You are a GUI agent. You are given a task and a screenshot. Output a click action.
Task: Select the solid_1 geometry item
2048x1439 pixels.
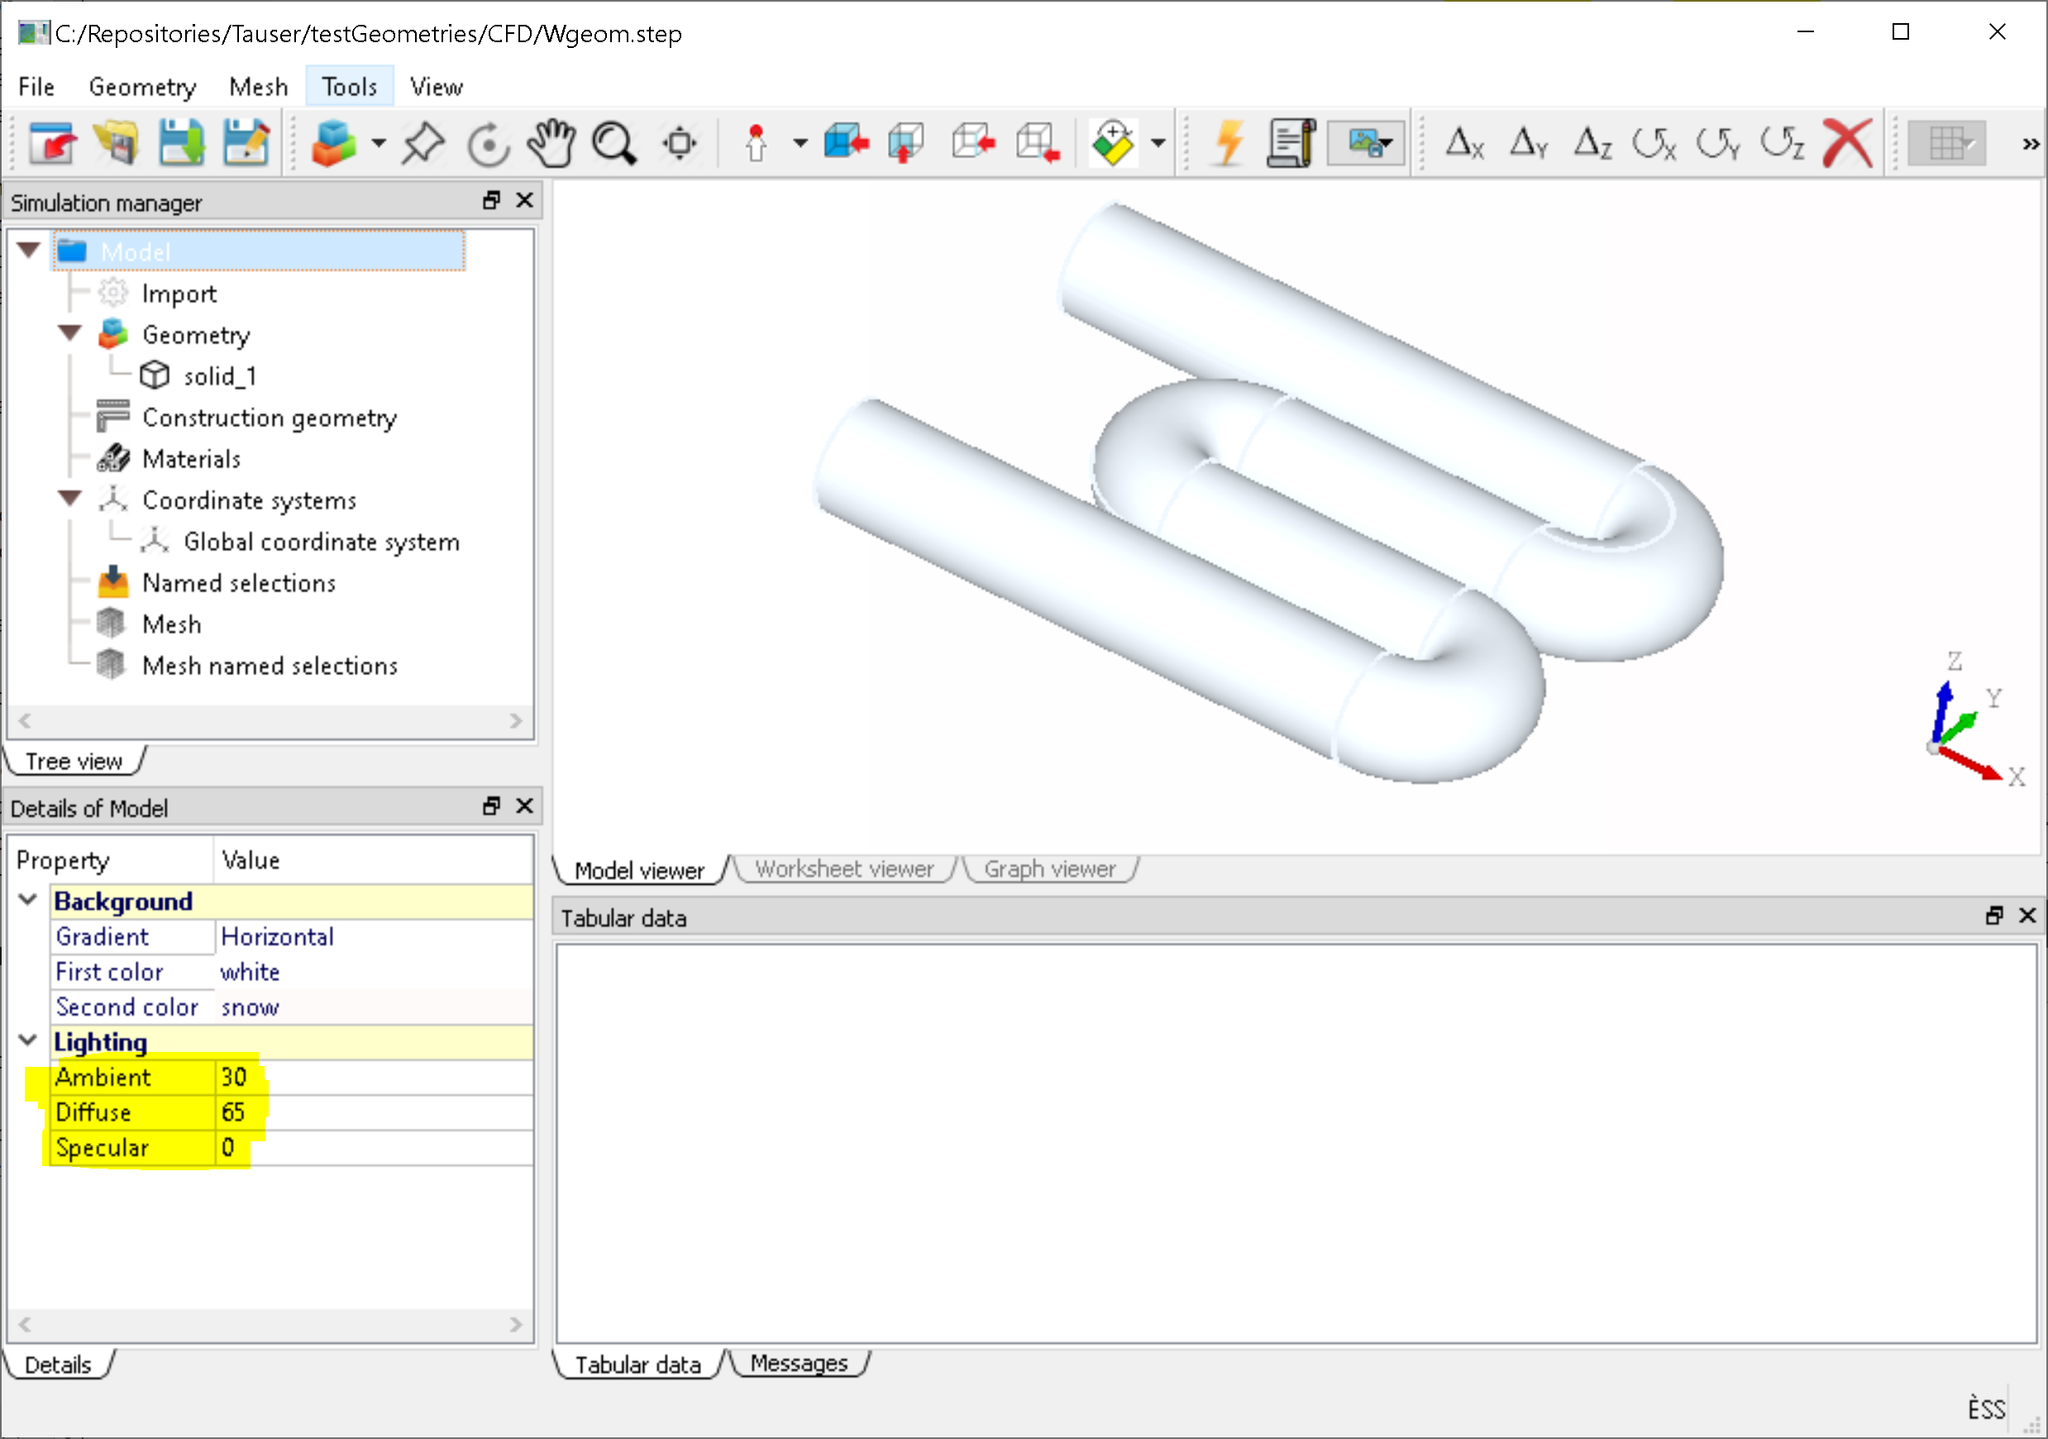coord(219,375)
